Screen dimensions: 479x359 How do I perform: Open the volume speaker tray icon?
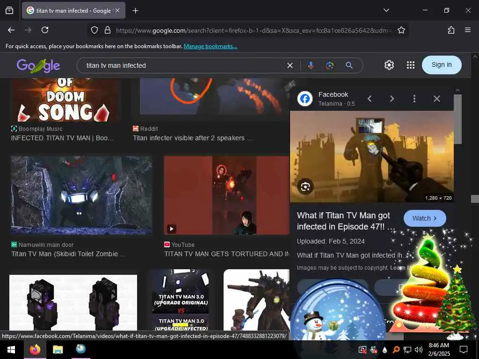(419, 350)
